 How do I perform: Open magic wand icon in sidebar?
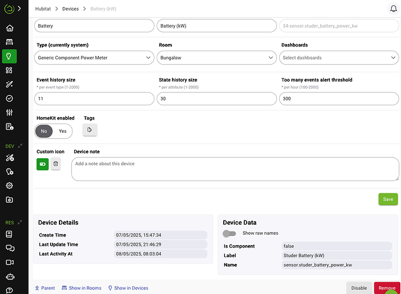click(9, 84)
